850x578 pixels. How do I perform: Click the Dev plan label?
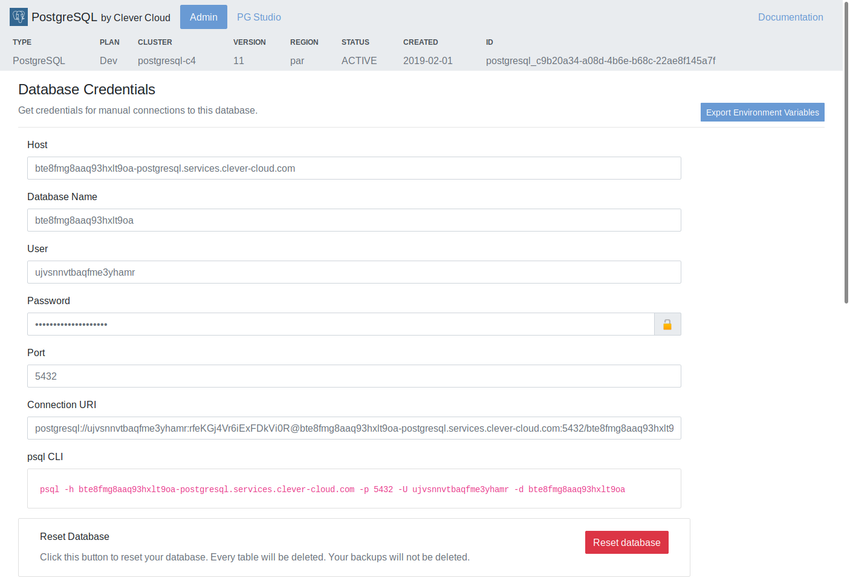pos(108,60)
